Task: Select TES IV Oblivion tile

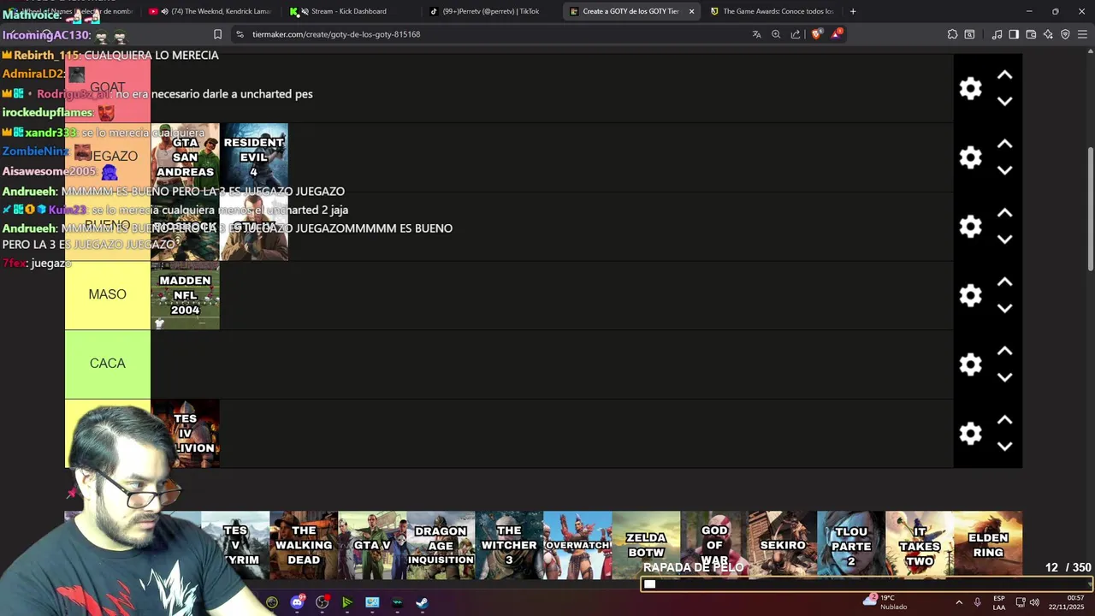Action: pos(185,434)
